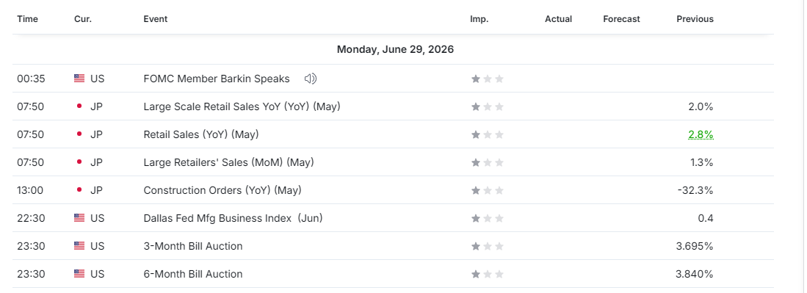Click the Time column header
Image resolution: width=807 pixels, height=293 pixels.
(27, 19)
